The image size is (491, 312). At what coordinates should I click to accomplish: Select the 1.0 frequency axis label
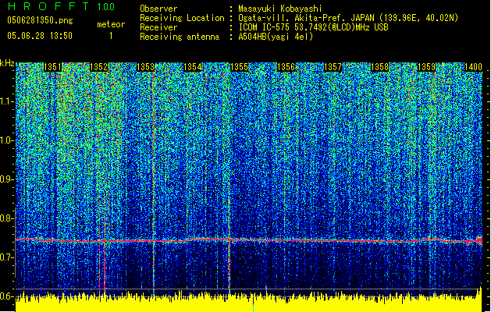click(x=7, y=140)
